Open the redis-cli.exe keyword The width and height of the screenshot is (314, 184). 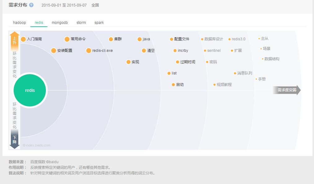tap(100, 51)
